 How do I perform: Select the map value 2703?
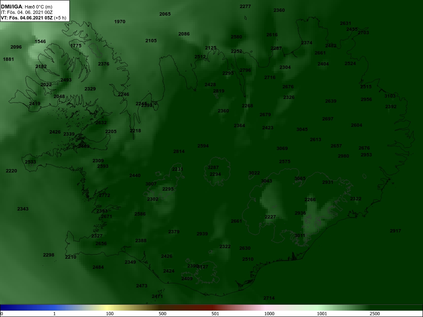(363, 33)
